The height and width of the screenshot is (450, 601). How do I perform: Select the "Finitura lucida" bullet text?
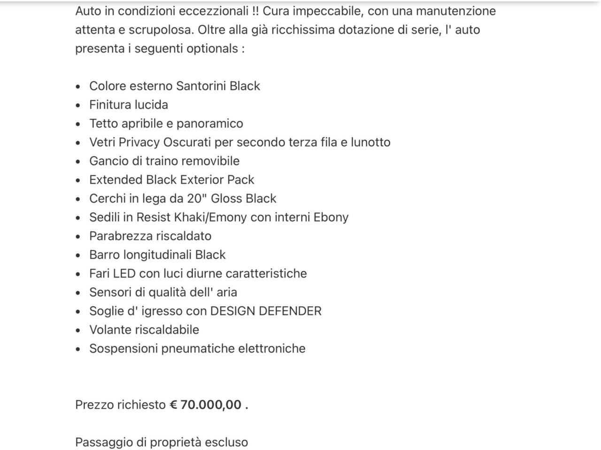(x=128, y=105)
